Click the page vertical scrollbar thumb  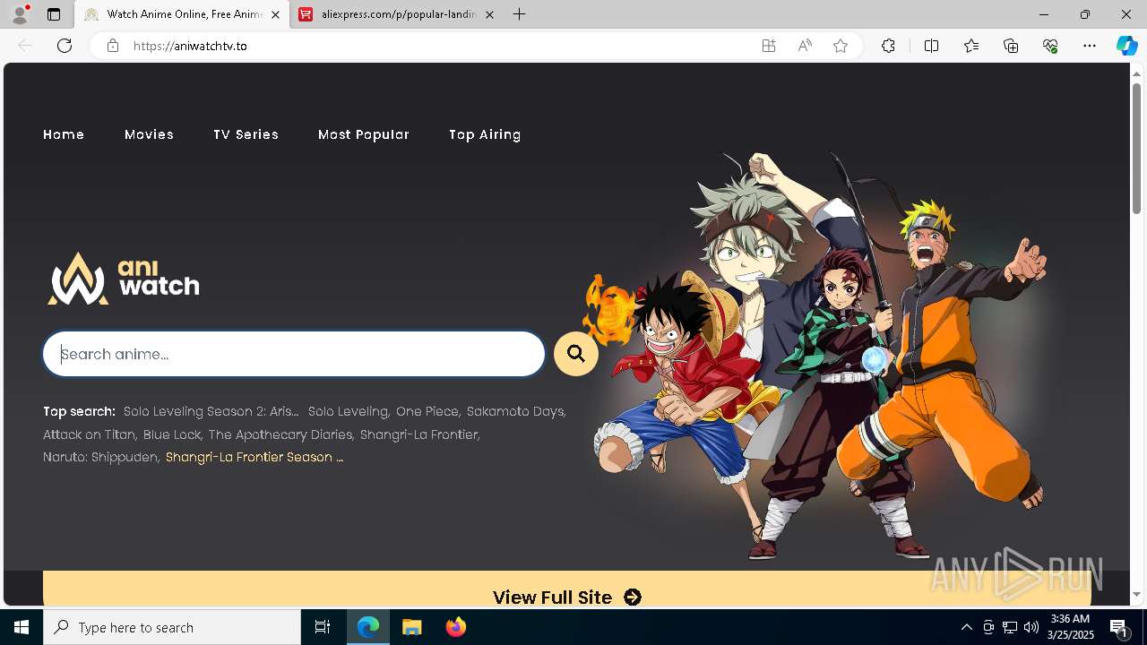click(x=1137, y=148)
